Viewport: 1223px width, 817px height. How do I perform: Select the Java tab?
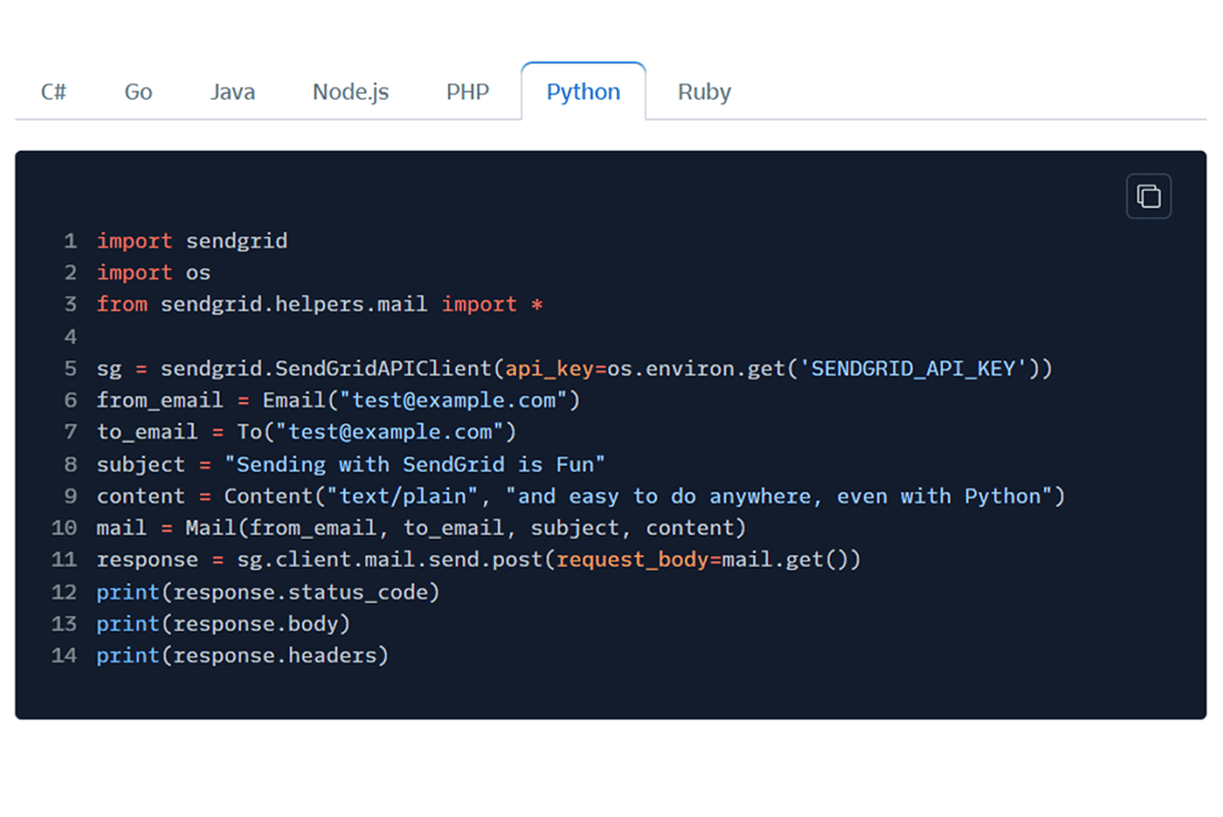[233, 92]
